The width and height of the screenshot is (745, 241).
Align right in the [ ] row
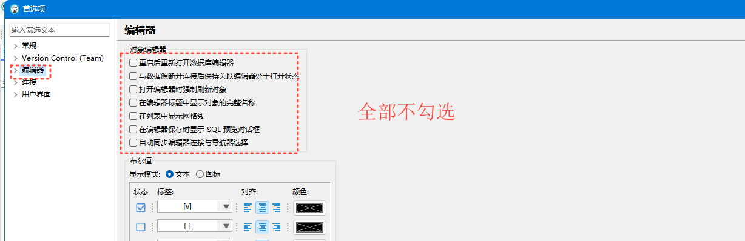[x=277, y=227]
